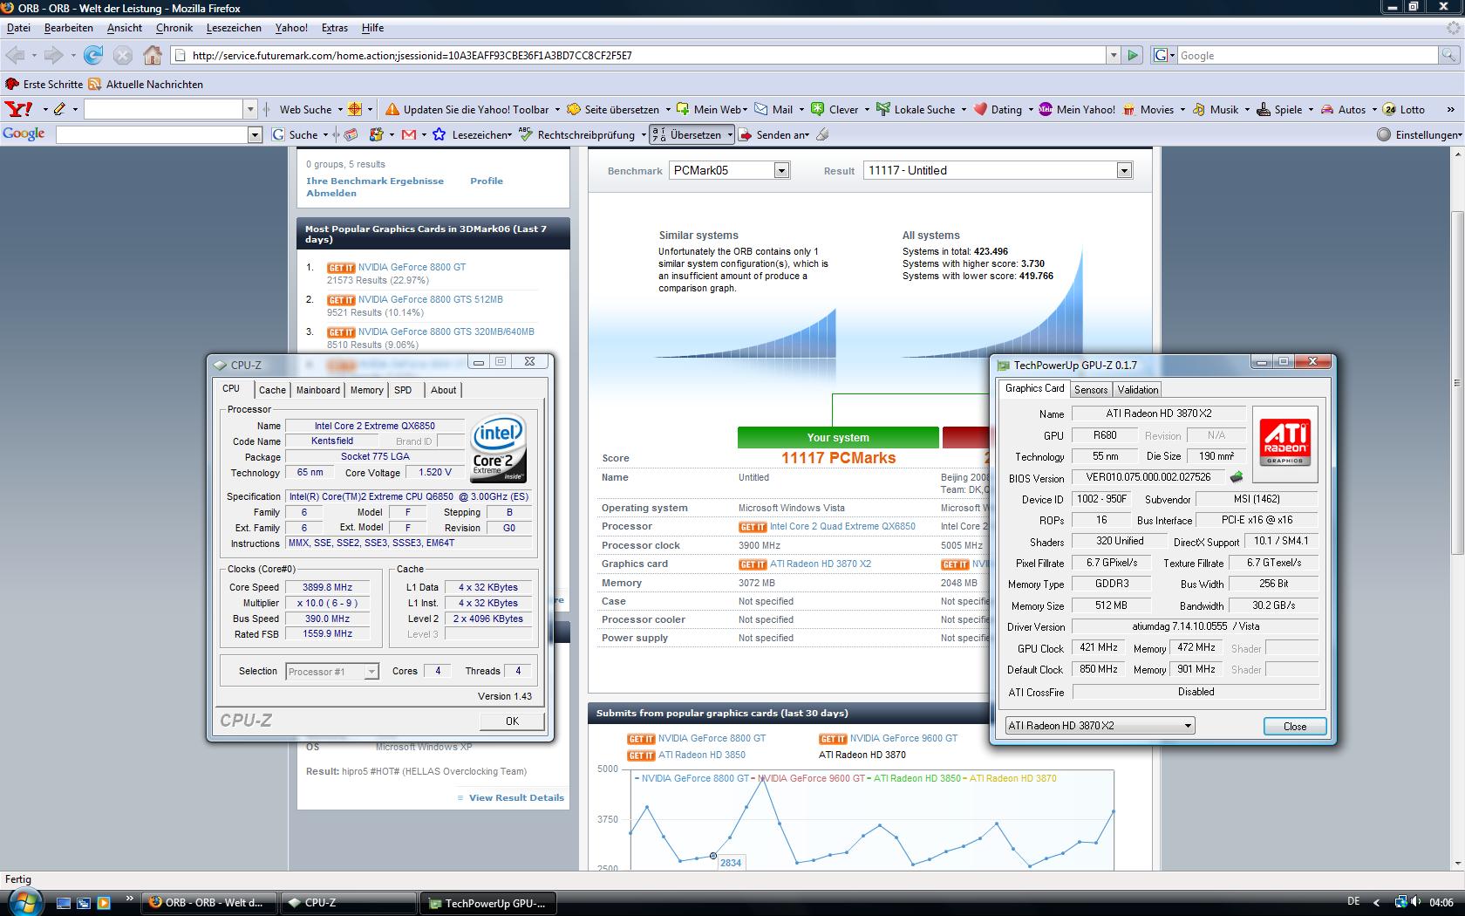Click the Firefox back arrow button
The height and width of the screenshot is (916, 1465).
15,55
